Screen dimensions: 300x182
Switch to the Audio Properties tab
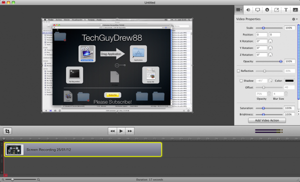(248, 10)
